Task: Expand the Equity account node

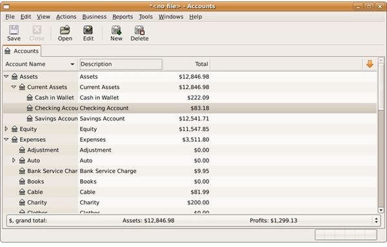Action: pos(6,129)
